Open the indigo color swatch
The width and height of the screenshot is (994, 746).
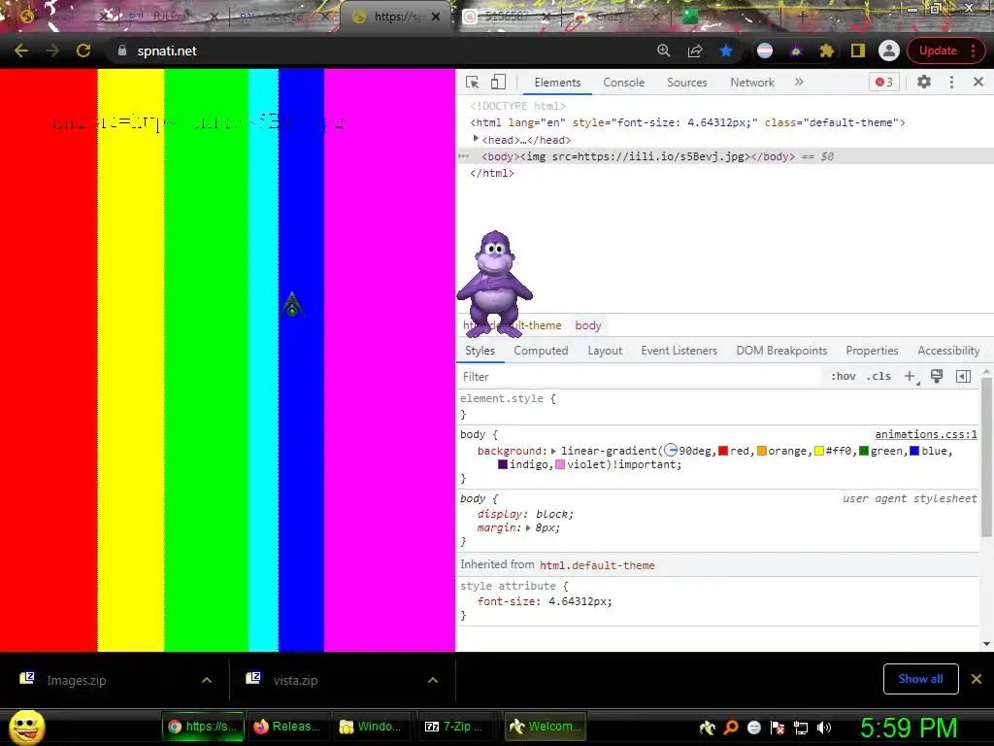503,465
